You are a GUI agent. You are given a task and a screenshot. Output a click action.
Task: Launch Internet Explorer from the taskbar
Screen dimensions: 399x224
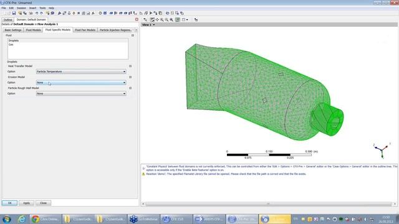tap(22, 218)
